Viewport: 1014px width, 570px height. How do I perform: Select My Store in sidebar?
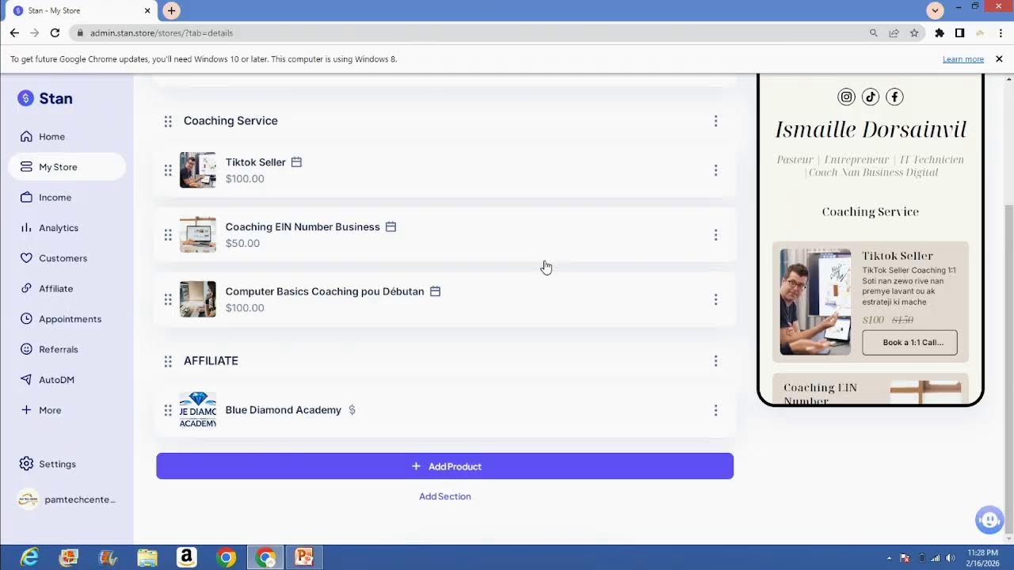67,167
